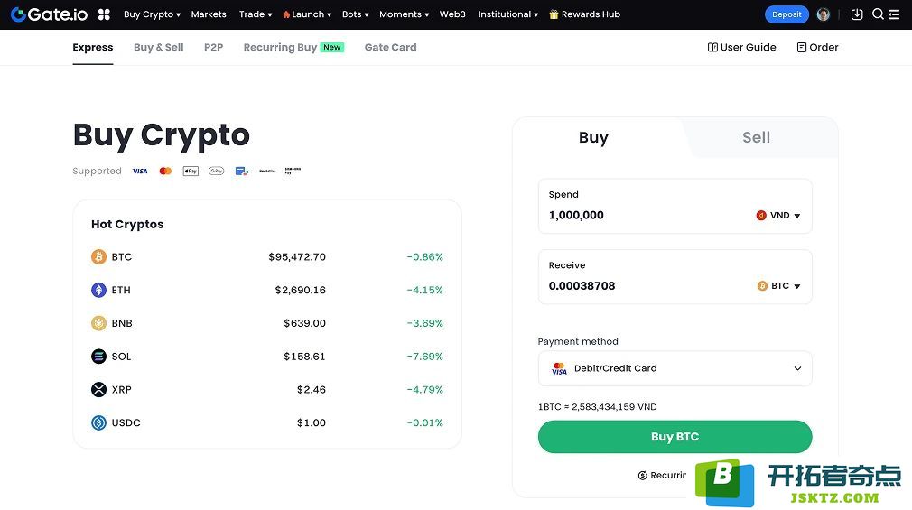Screen dimensions: 912x510
Task: Expand the Buy Crypto menu in navbar
Action: pos(152,14)
